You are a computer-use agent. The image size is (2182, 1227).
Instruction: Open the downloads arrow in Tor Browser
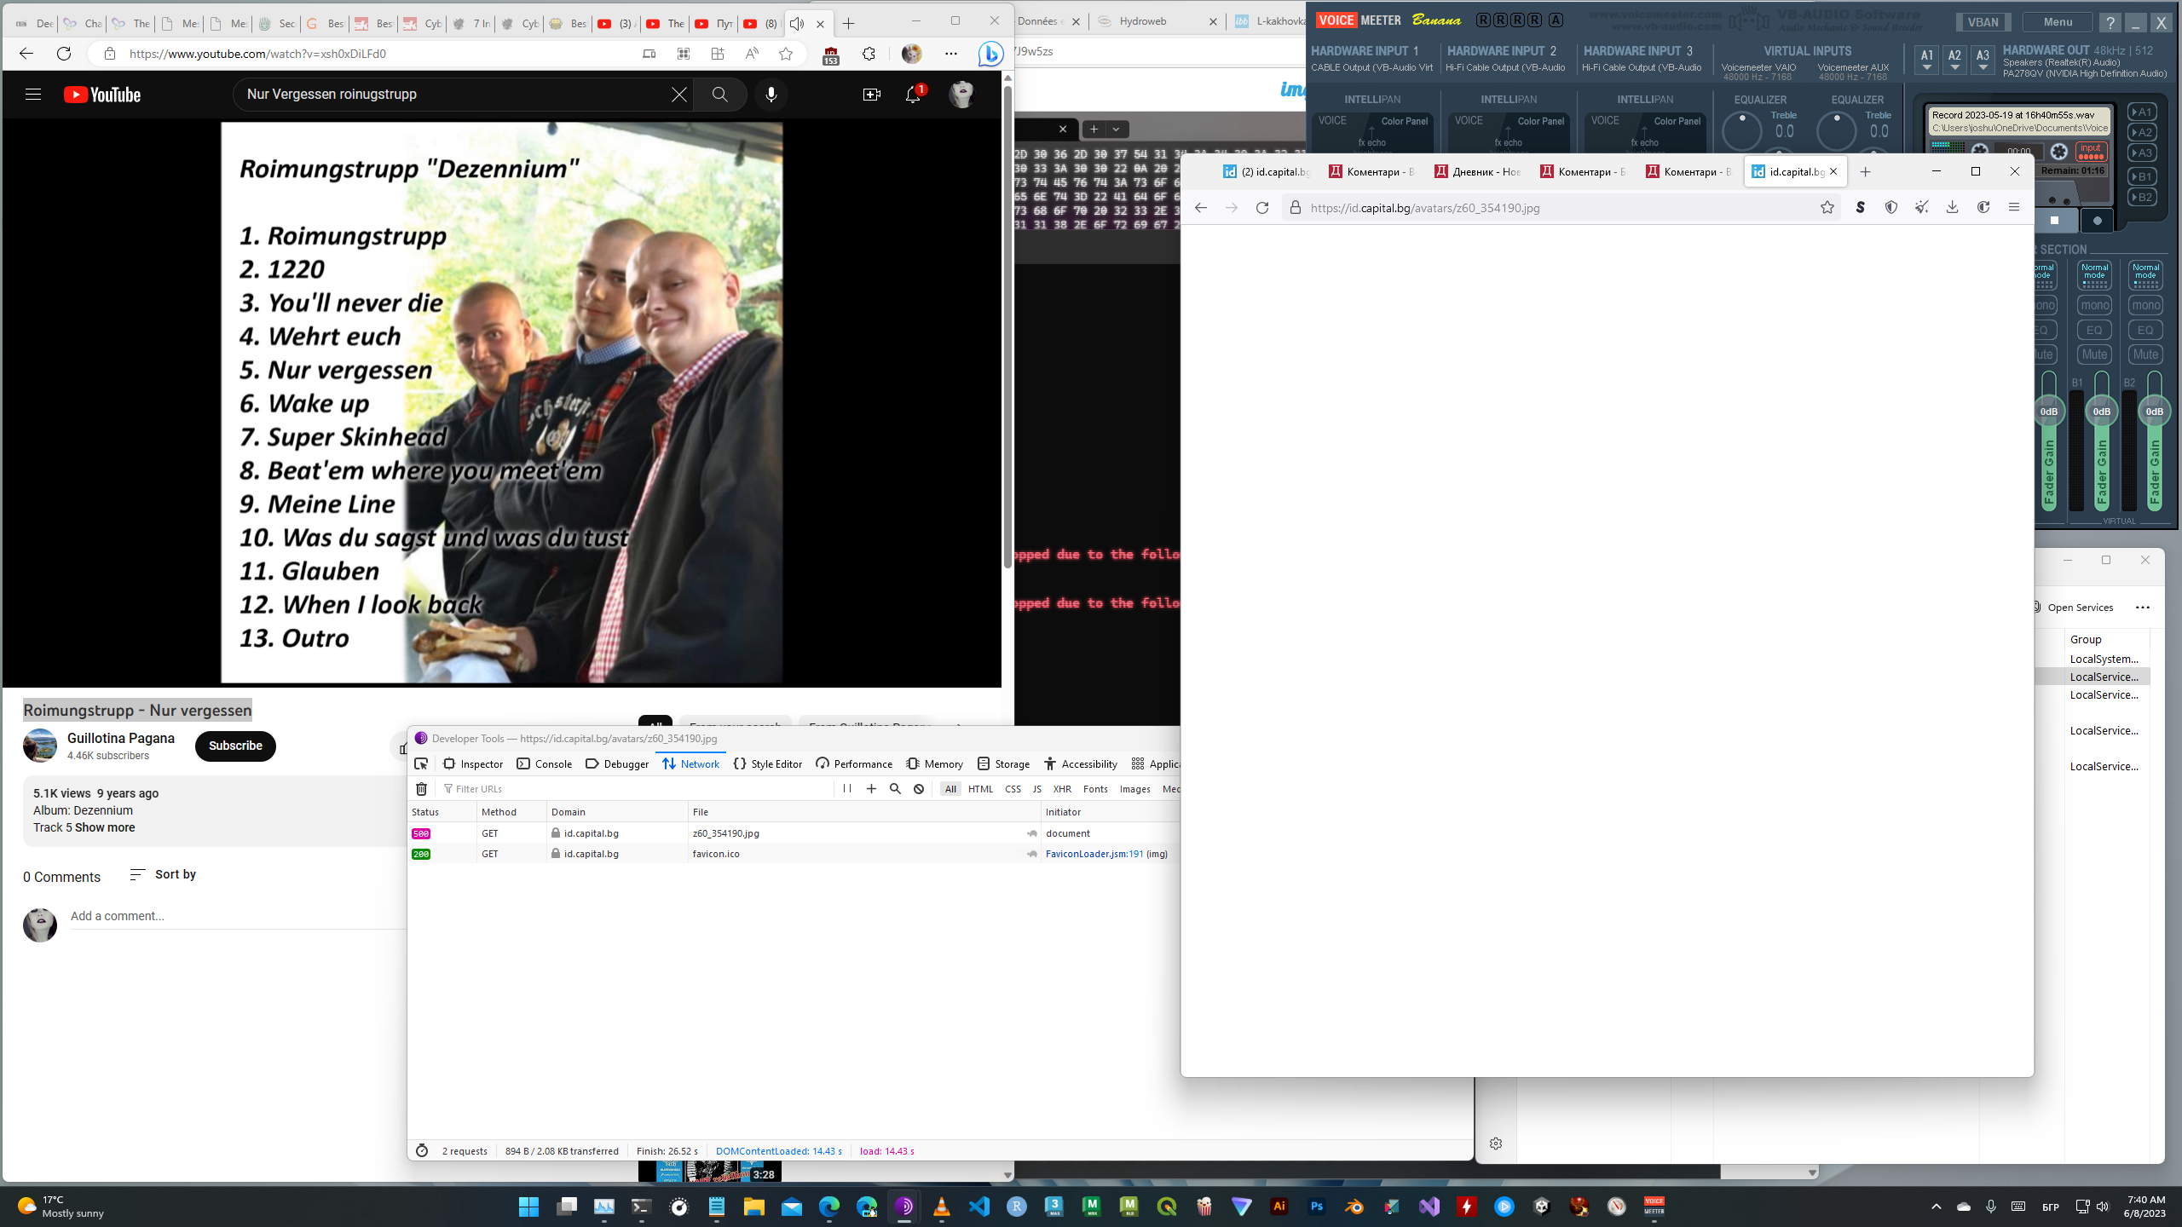coord(1952,208)
